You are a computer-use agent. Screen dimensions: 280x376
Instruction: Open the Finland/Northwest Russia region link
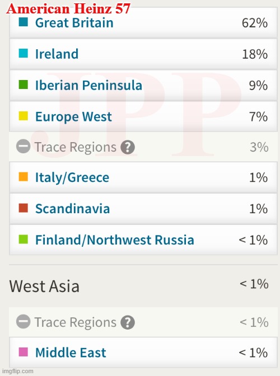tap(115, 240)
